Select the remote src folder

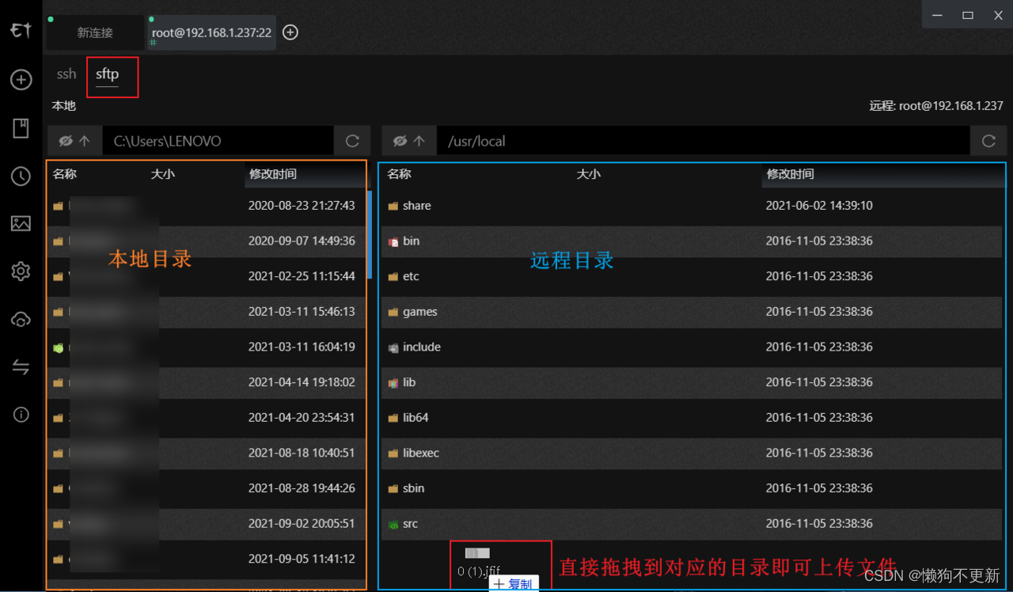coord(692,523)
